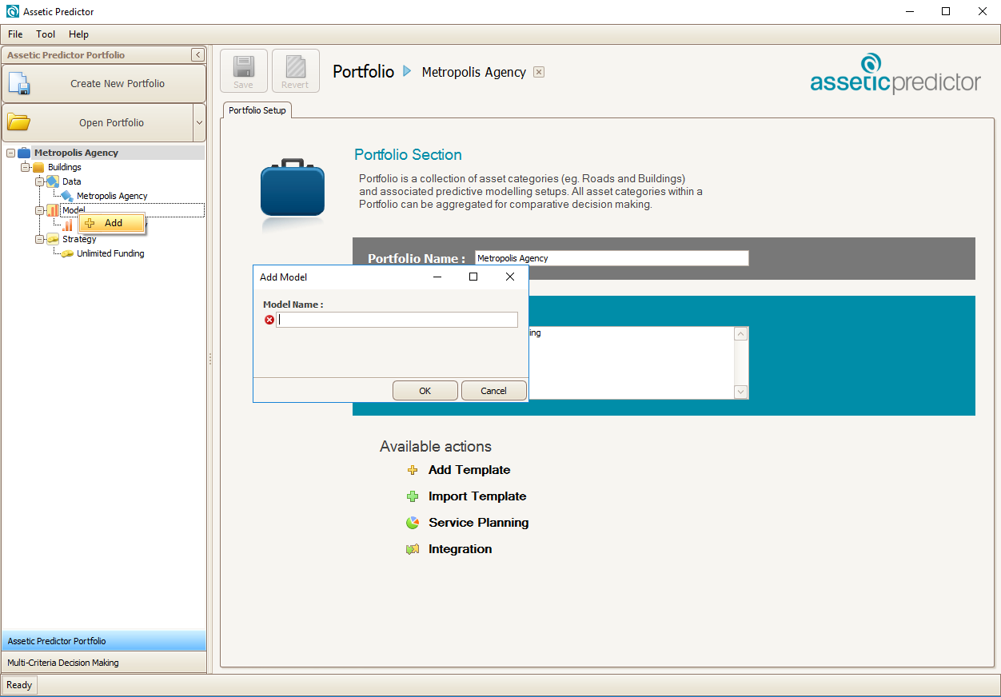Collapse the Assetic Predictor Portfolio side panel
This screenshot has height=697, width=1001.
[x=197, y=55]
